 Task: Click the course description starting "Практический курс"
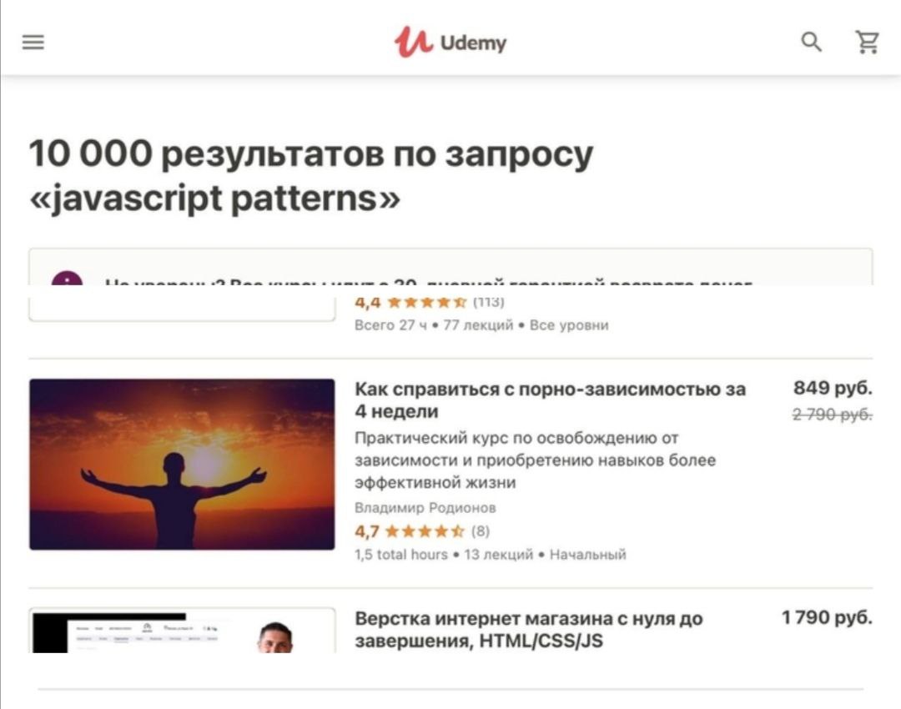(x=535, y=460)
